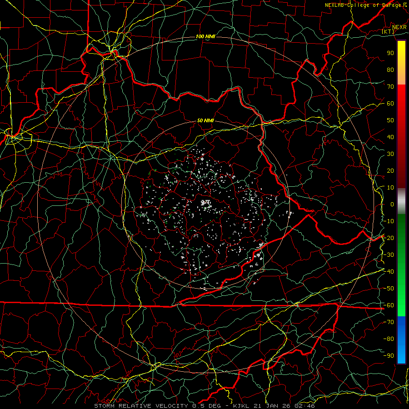Click the -70 scale value
This screenshot has width=409, height=409.
tap(389, 322)
